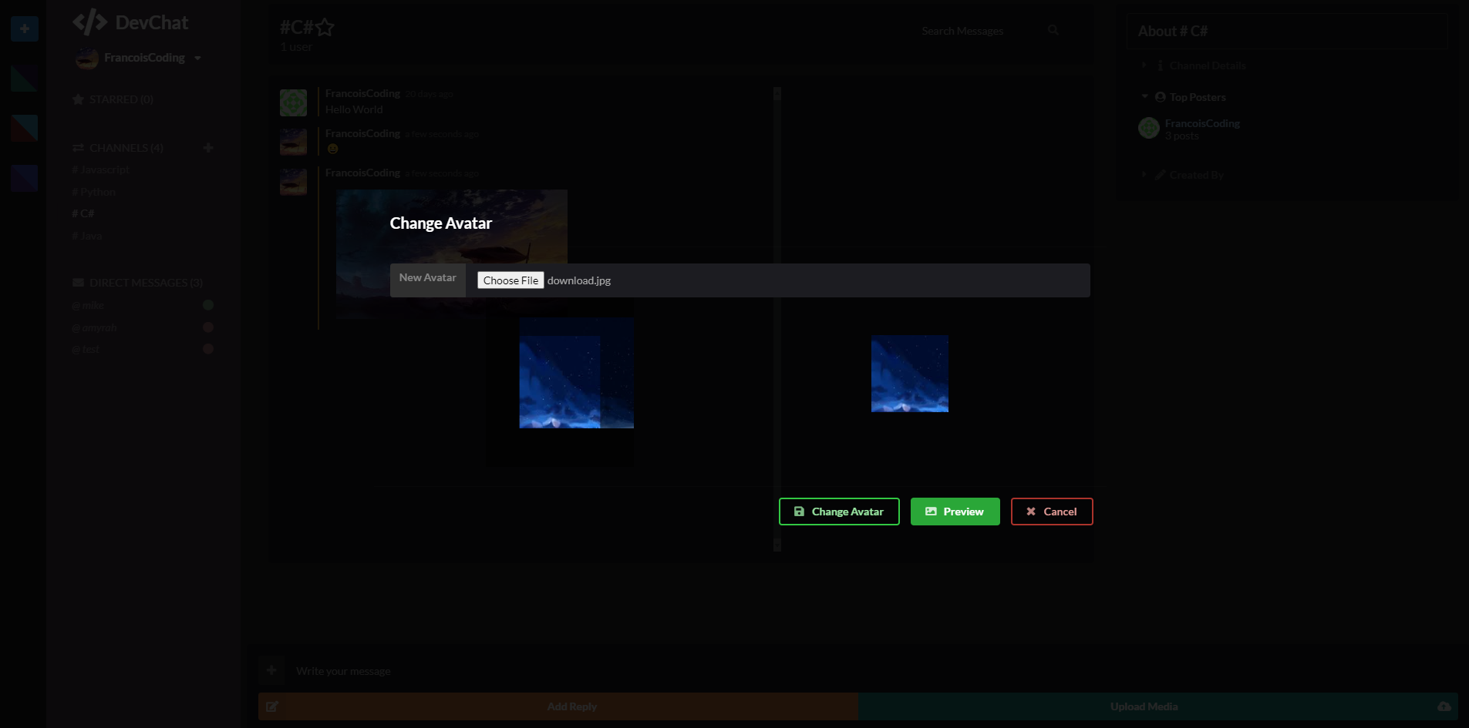The image size is (1469, 728).
Task: Click the avatar crop editor image
Action: 576,373
